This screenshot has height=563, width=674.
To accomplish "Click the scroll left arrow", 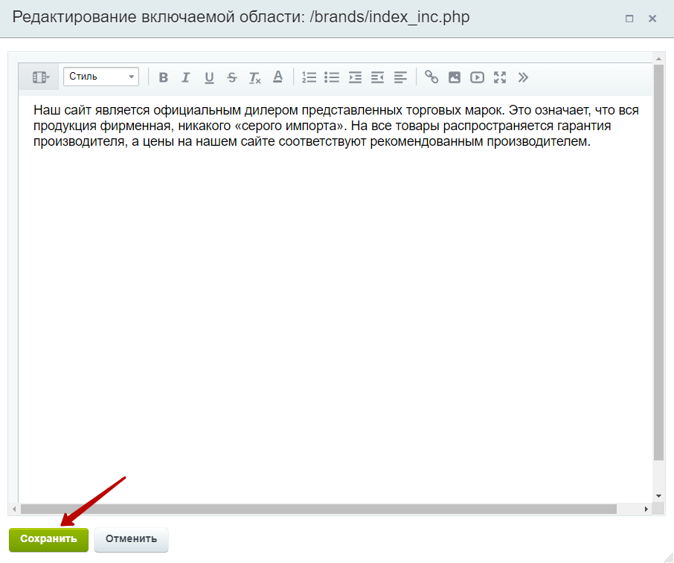I will click(14, 509).
